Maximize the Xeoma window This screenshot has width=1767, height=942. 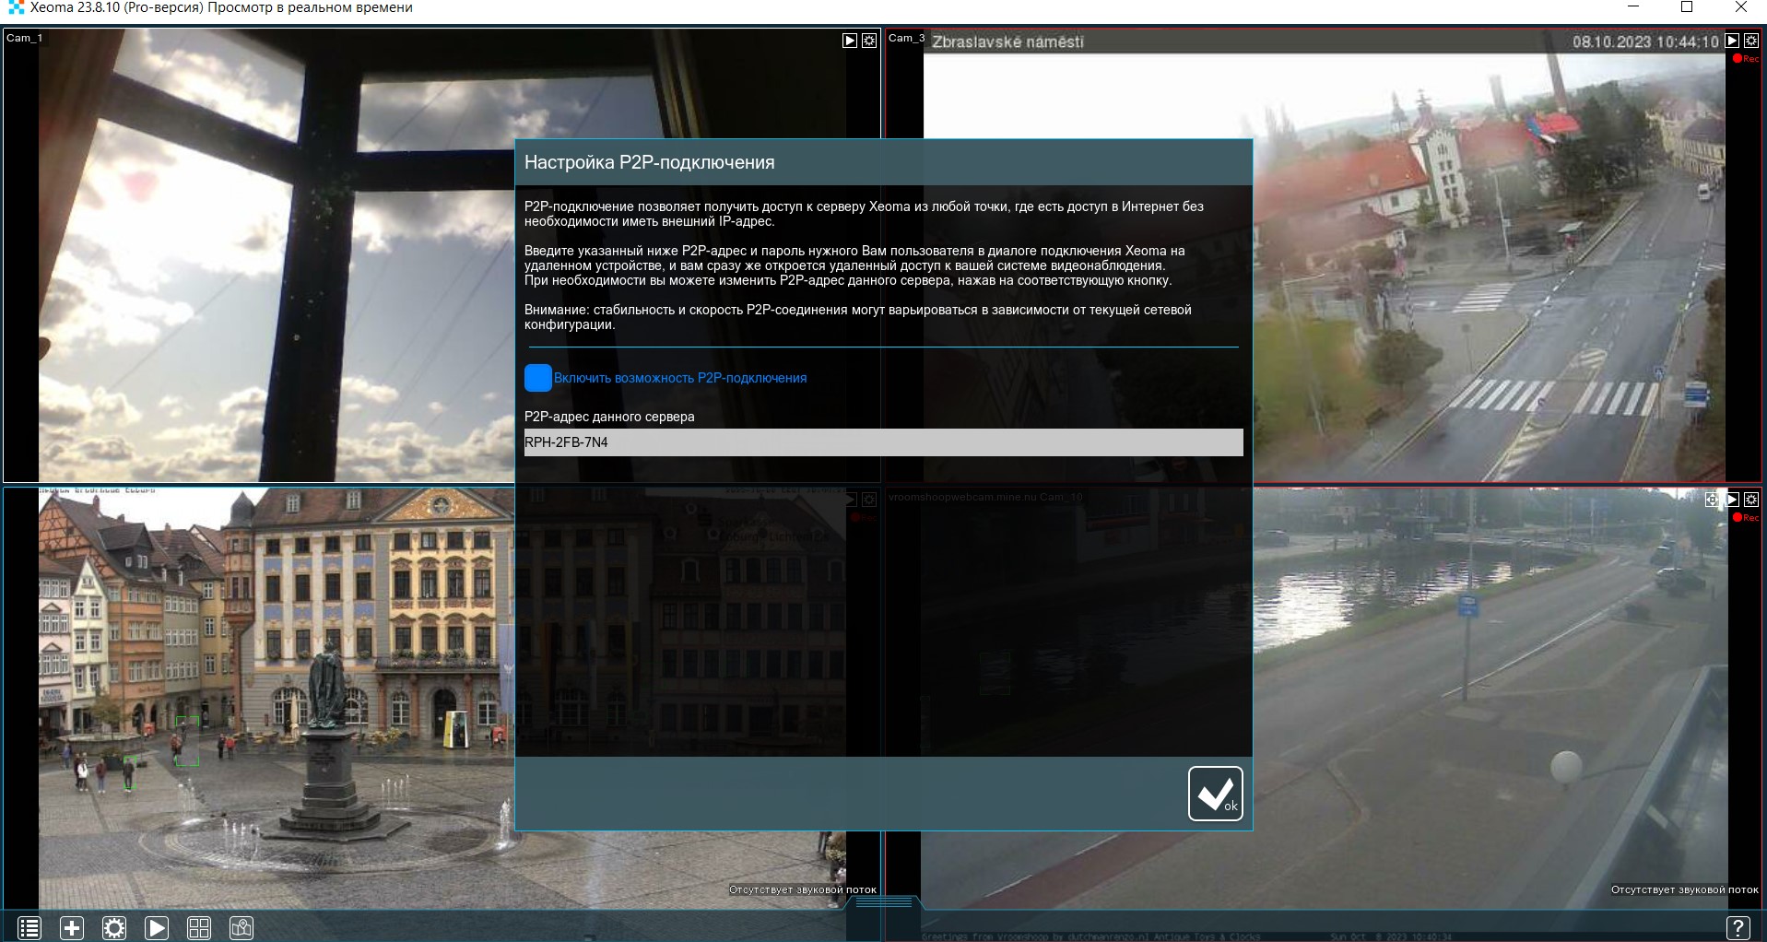(x=1687, y=7)
